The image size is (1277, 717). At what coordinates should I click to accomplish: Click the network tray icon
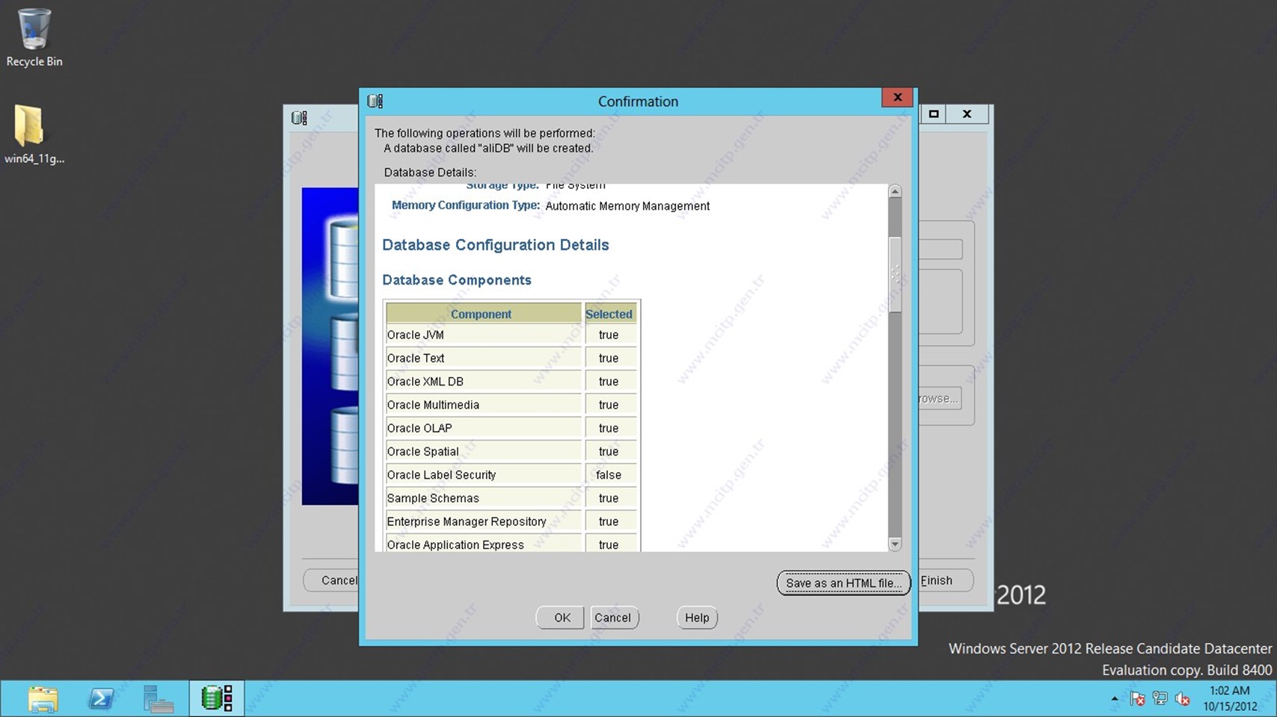[x=1160, y=699]
